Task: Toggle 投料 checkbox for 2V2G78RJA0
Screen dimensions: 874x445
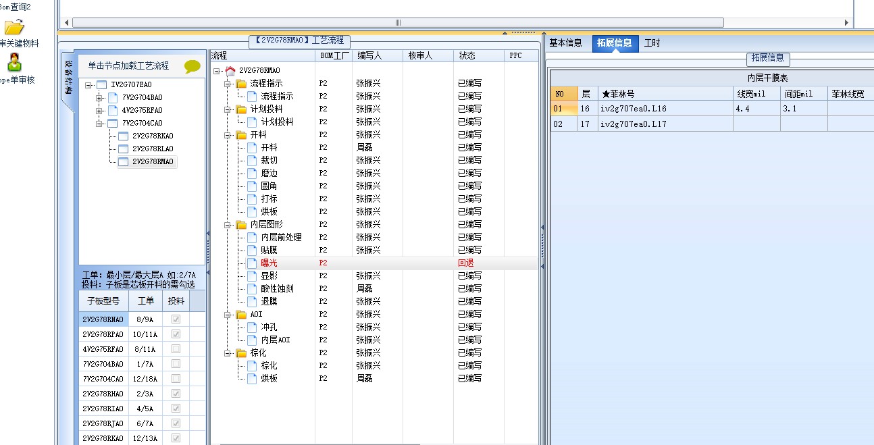Action: (176, 423)
